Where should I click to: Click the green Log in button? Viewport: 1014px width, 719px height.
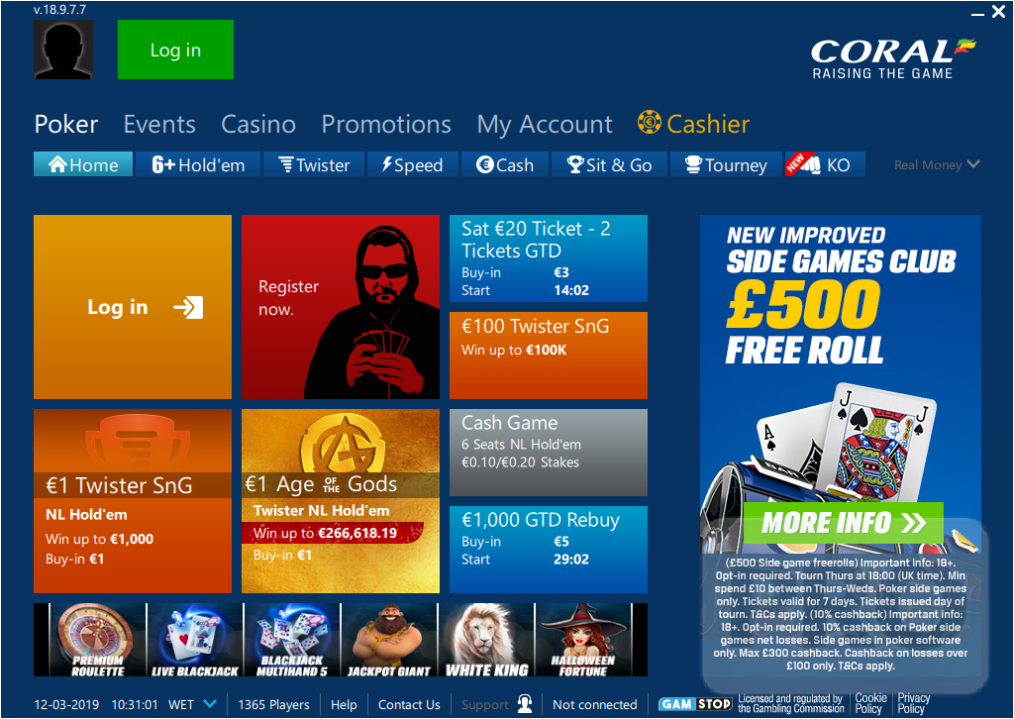point(176,50)
